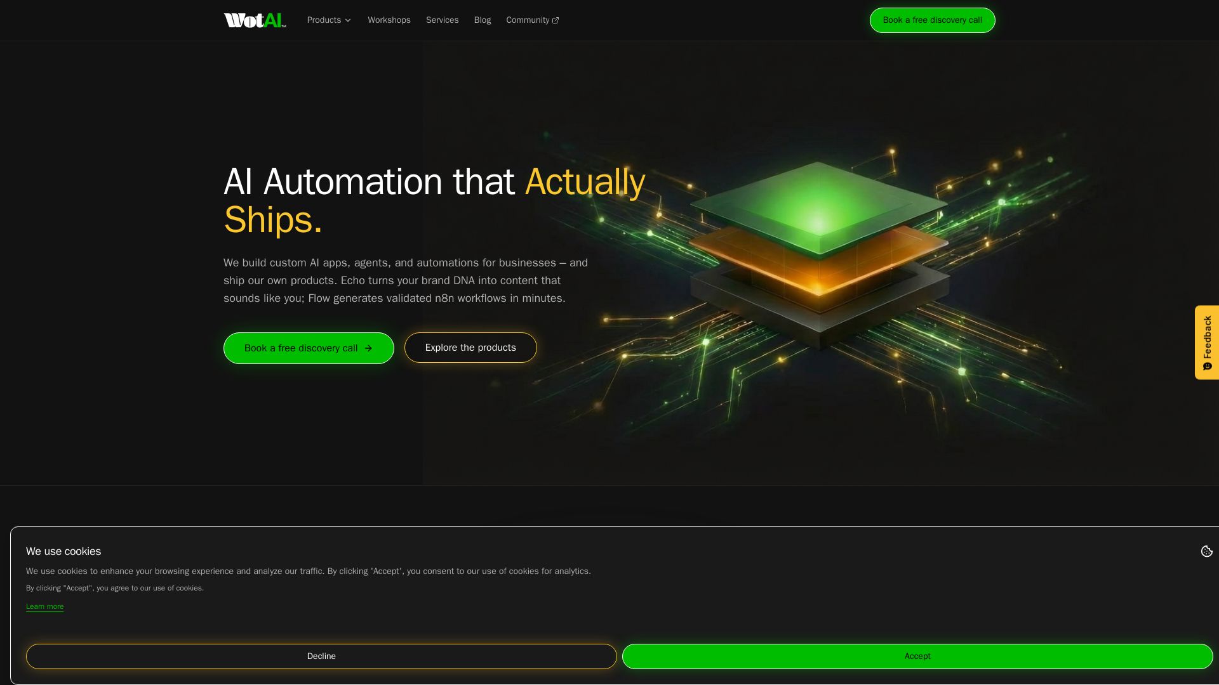Open the Feedback side tab
The image size is (1219, 685).
coord(1207,342)
